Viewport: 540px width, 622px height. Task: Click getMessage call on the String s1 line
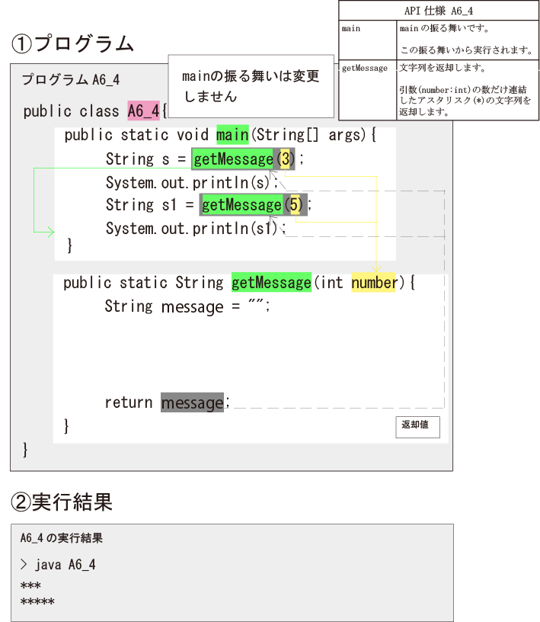pyautogui.click(x=241, y=205)
